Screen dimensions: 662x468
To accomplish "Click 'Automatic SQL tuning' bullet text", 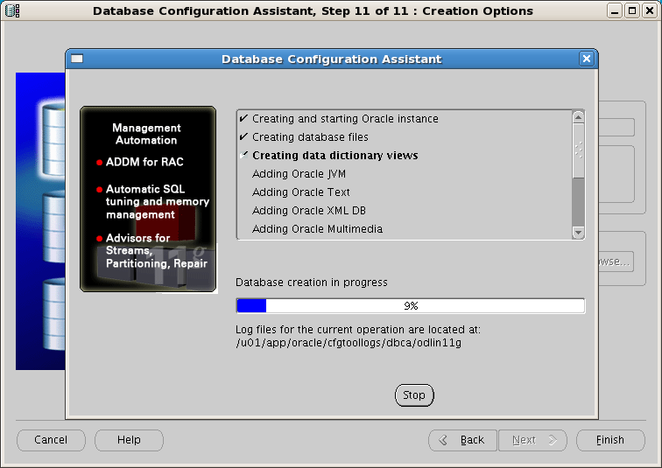I will (158, 201).
